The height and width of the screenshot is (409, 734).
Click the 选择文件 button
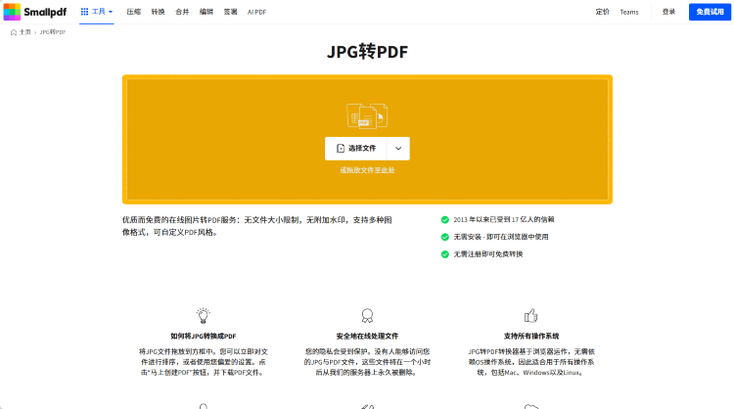pyautogui.click(x=356, y=149)
